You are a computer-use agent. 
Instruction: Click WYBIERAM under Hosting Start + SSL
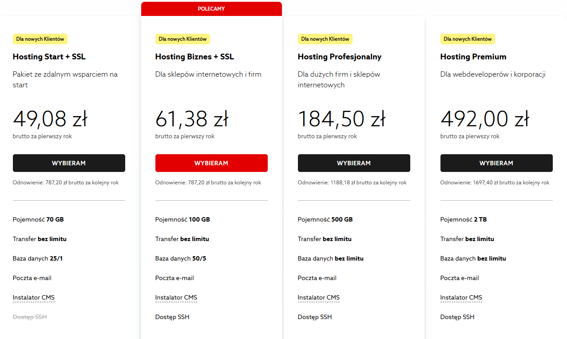coord(69,163)
